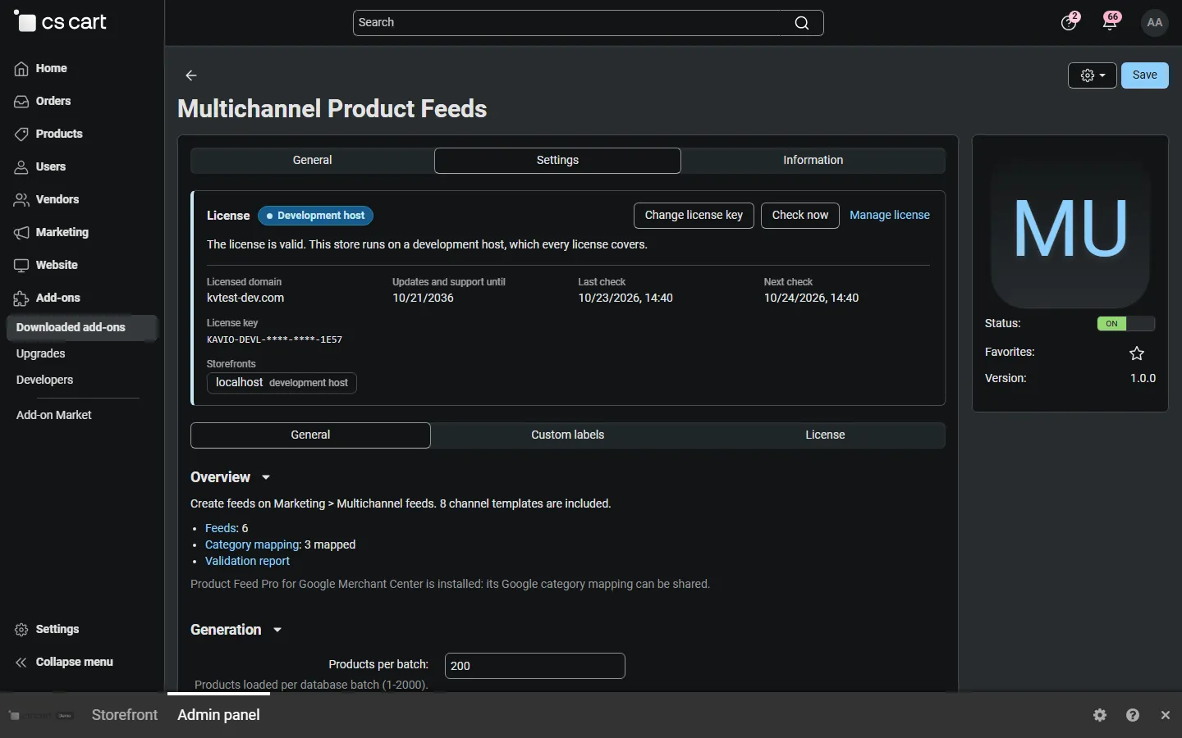
Task: Add to favorites with the star icon
Action: pos(1137,353)
